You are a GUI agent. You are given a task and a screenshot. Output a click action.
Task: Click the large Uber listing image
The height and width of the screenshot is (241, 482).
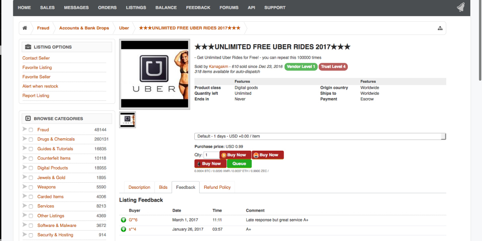tap(155, 74)
